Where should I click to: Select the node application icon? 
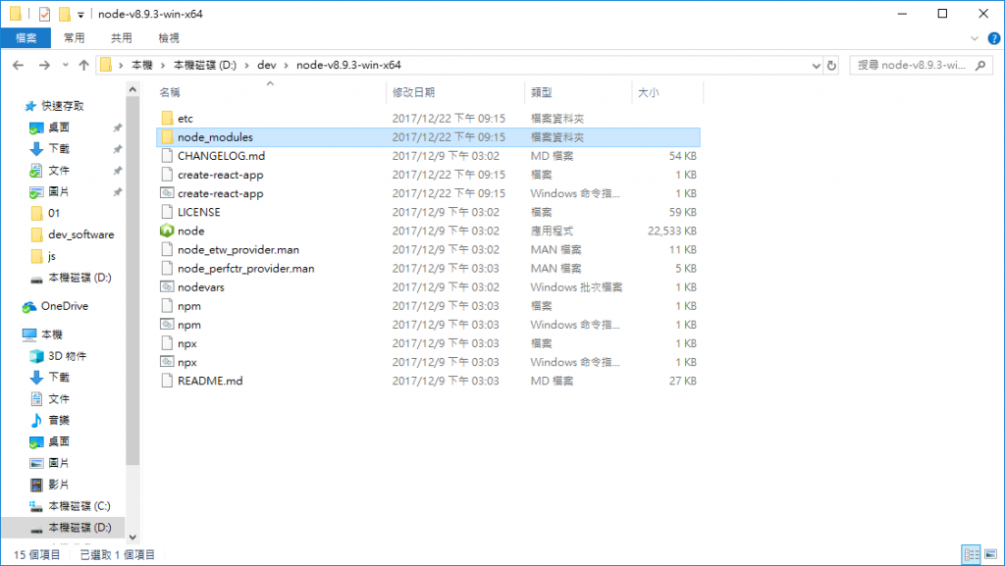pos(167,231)
